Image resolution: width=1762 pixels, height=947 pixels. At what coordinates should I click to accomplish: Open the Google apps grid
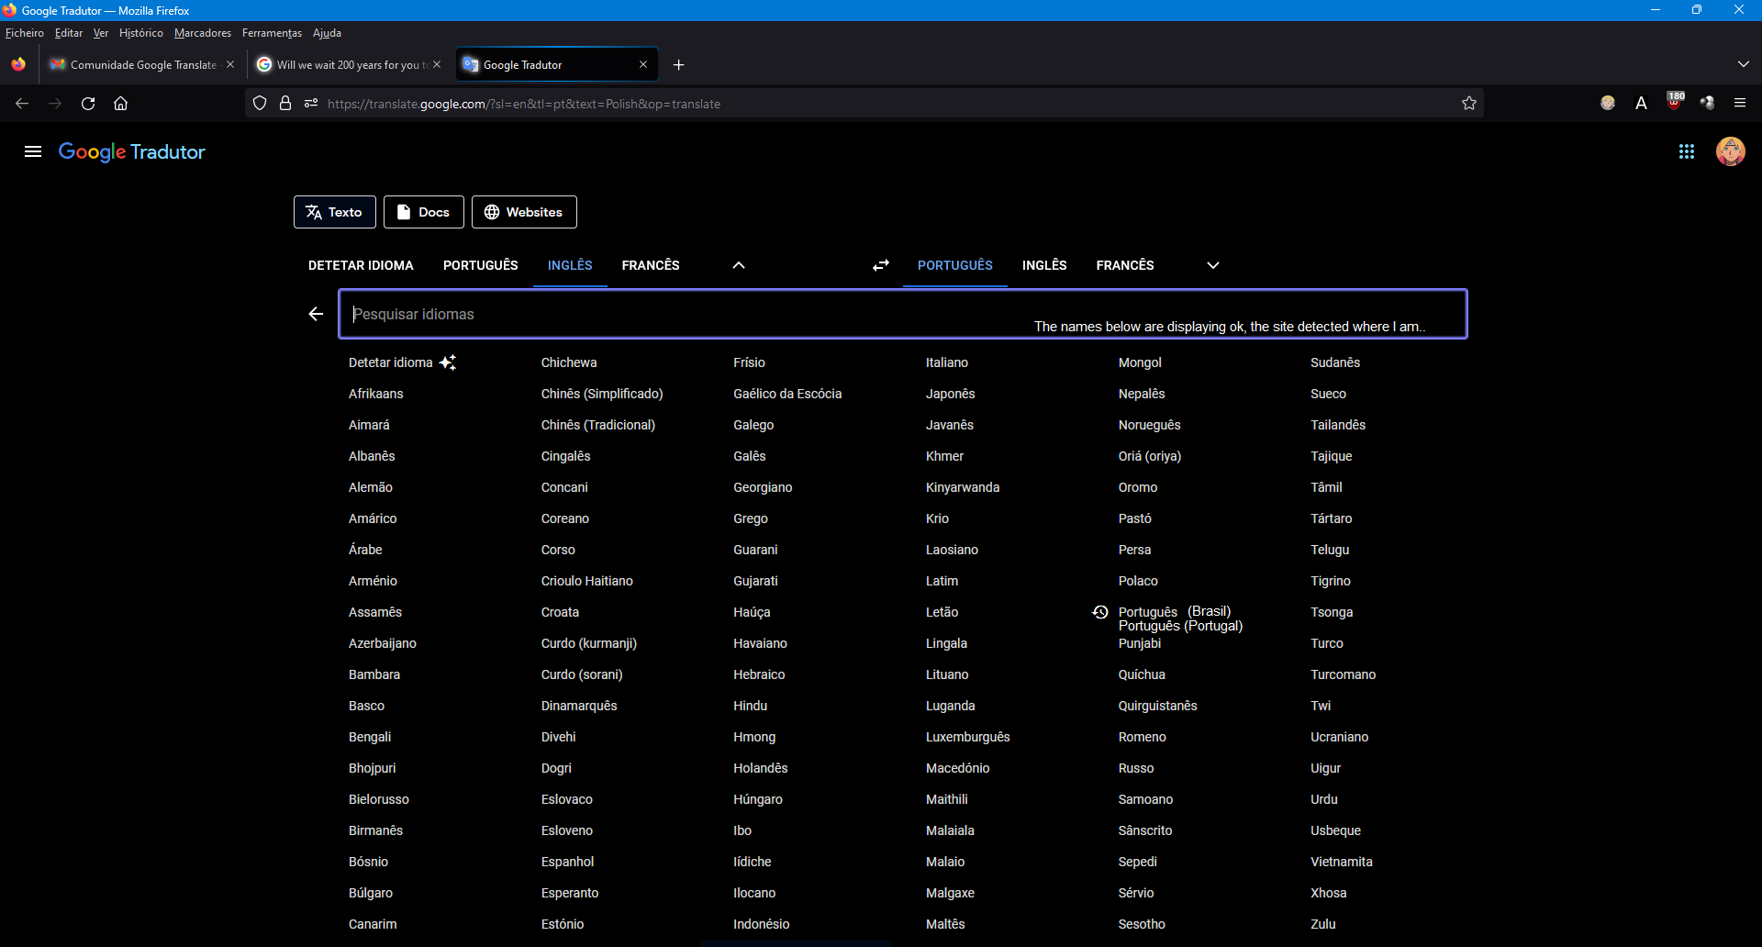click(x=1686, y=151)
